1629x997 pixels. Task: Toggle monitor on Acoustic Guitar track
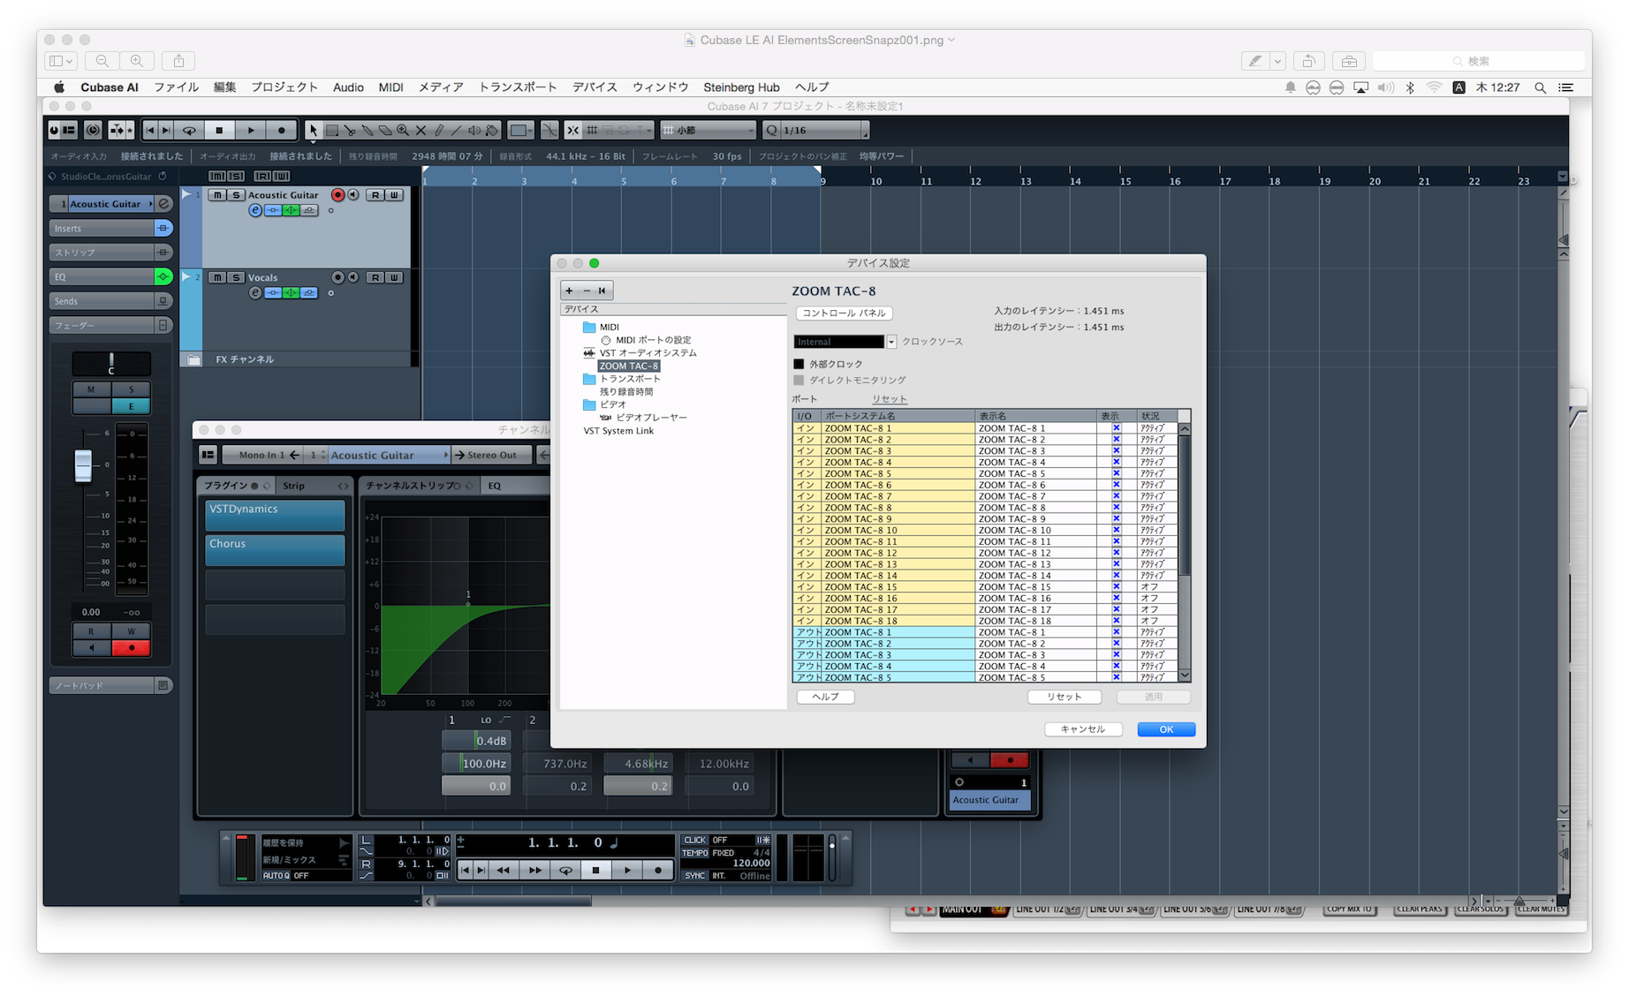(x=353, y=195)
